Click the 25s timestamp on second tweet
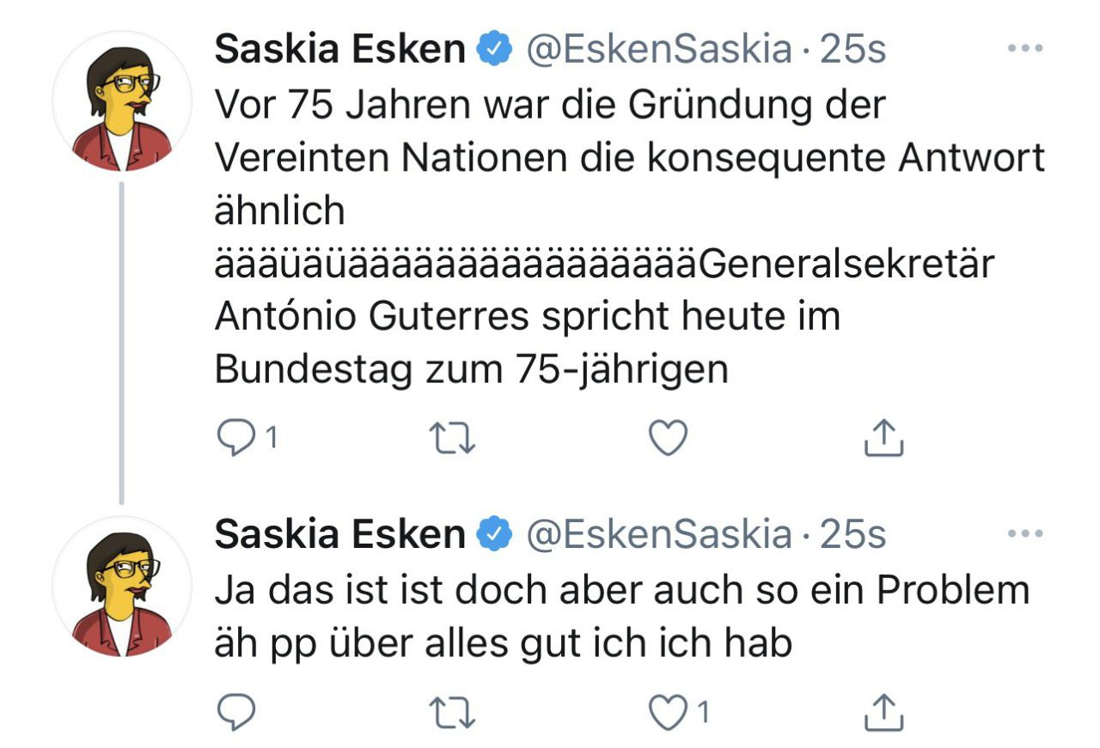Screen dimensions: 1100x748 click(852, 535)
